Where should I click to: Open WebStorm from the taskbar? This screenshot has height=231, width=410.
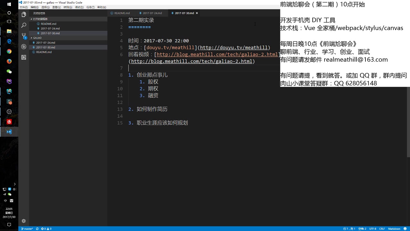pyautogui.click(x=9, y=91)
